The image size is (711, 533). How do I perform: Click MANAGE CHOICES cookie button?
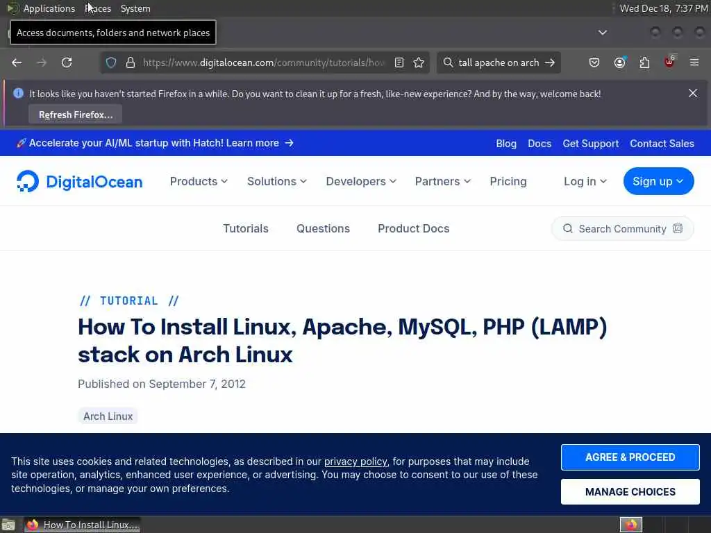[x=630, y=492]
